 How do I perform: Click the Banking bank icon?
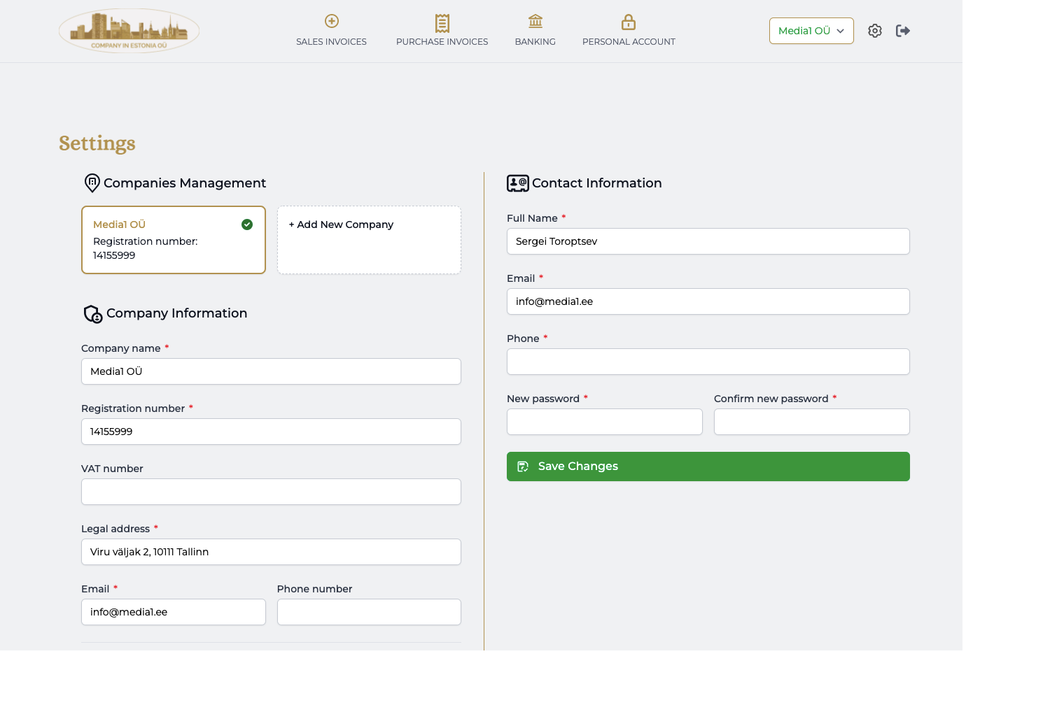tap(535, 22)
